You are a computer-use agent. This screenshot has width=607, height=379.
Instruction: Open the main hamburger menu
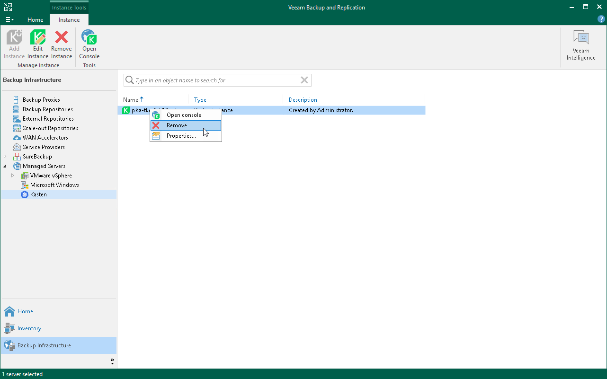(x=9, y=20)
